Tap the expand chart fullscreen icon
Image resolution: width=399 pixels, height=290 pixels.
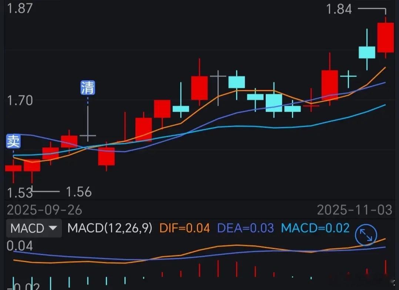[366, 235]
